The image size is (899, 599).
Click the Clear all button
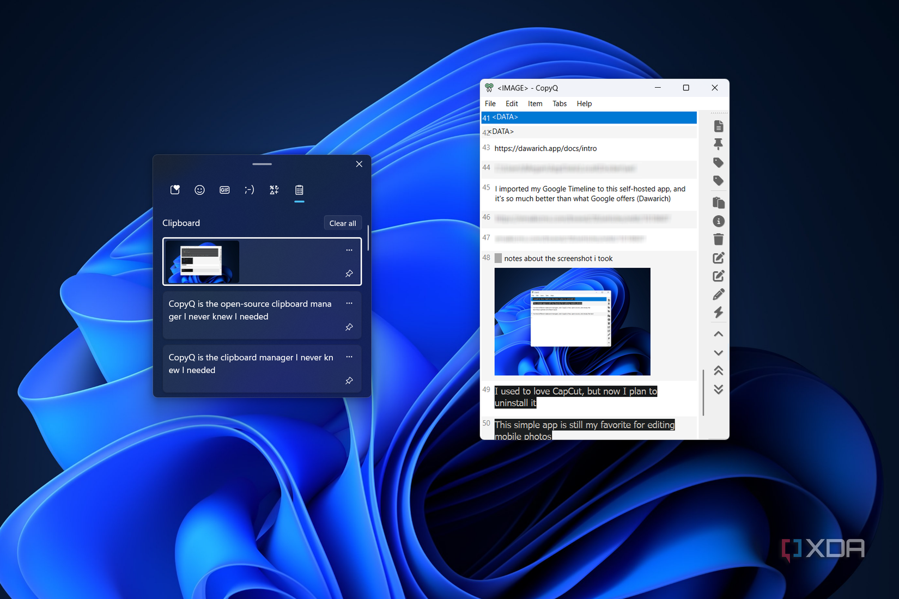[x=342, y=223]
